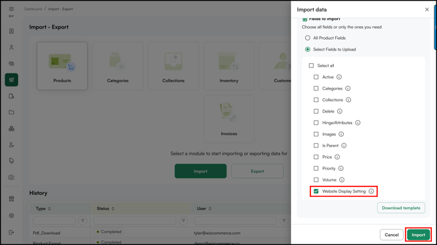Open the folder icon in sidebar
437x245 pixels.
12,112
